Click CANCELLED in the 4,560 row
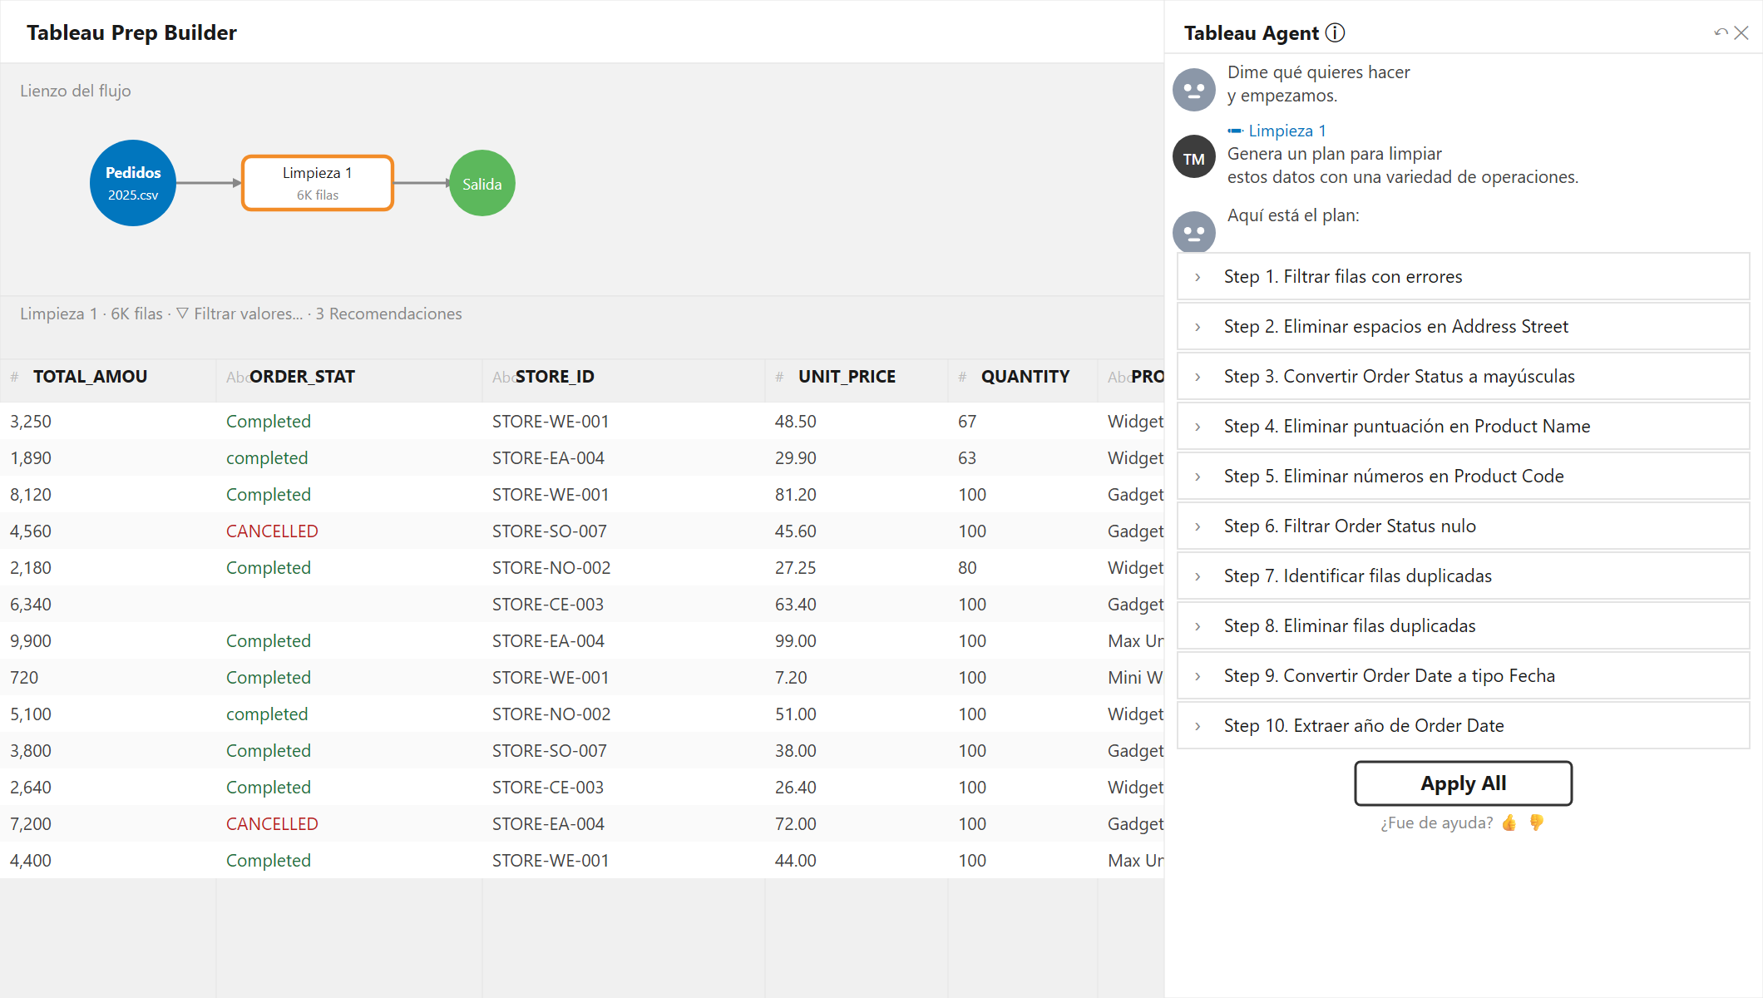Screen dimensions: 1763x998 (x=272, y=531)
